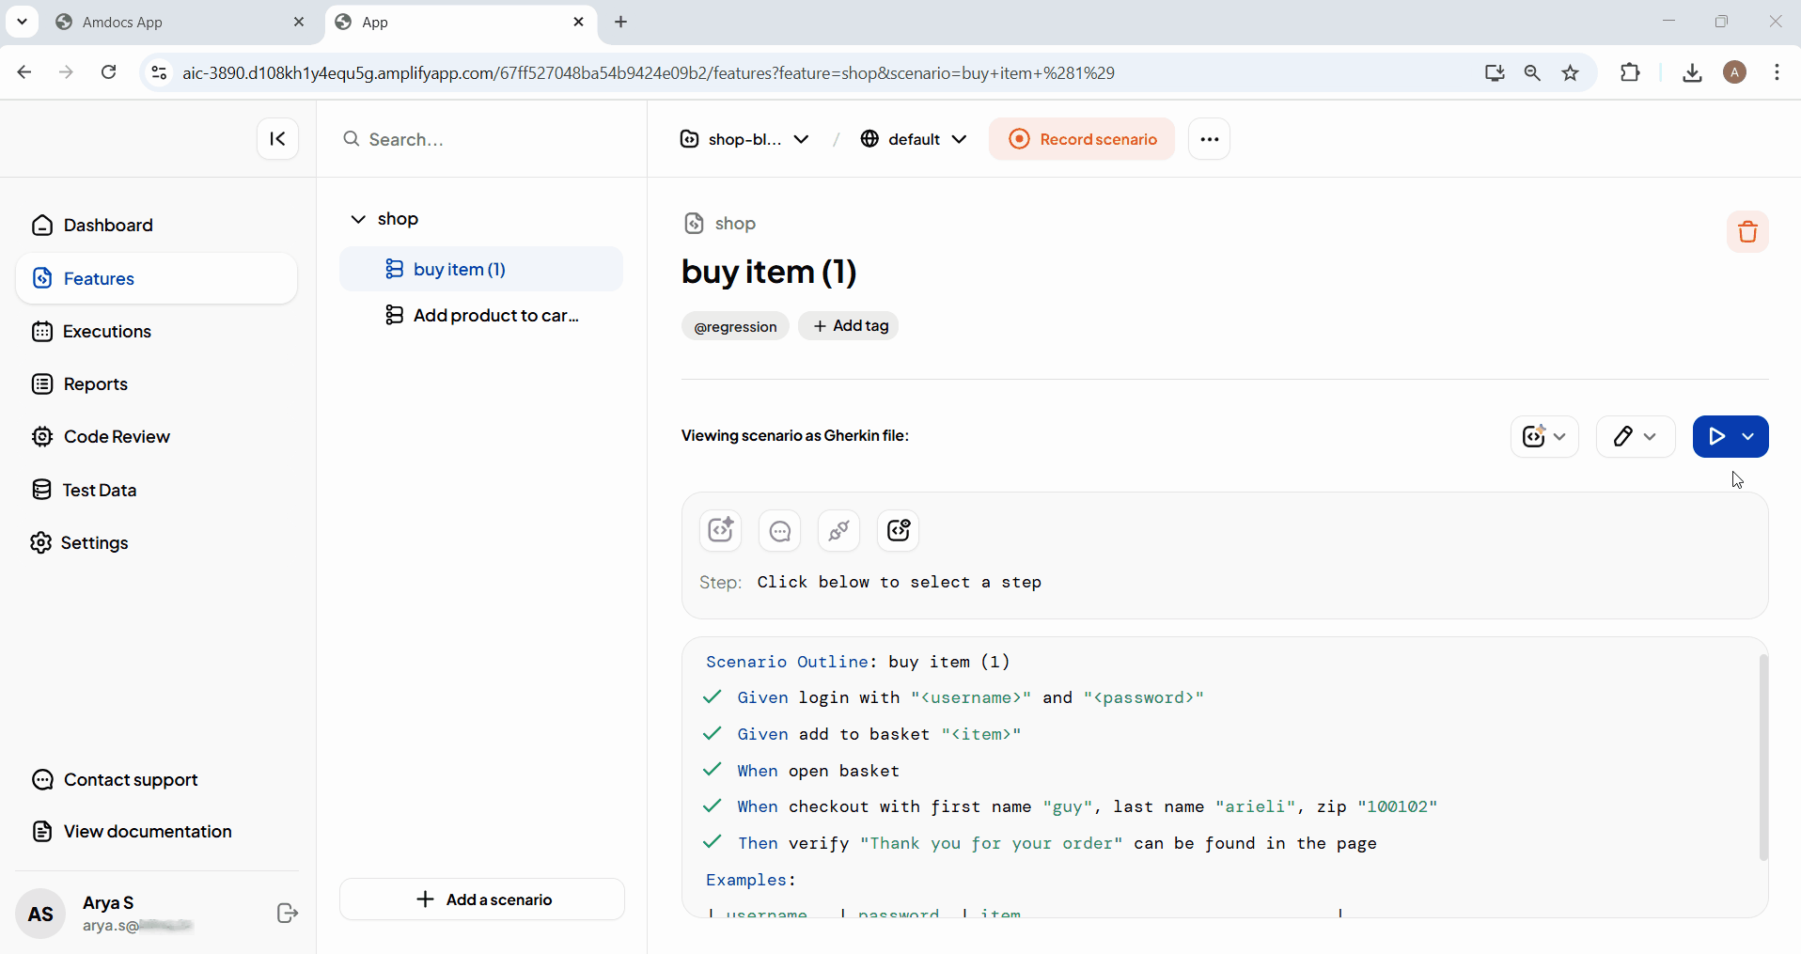
Task: Go to Test Data in sidebar
Action: (99, 490)
